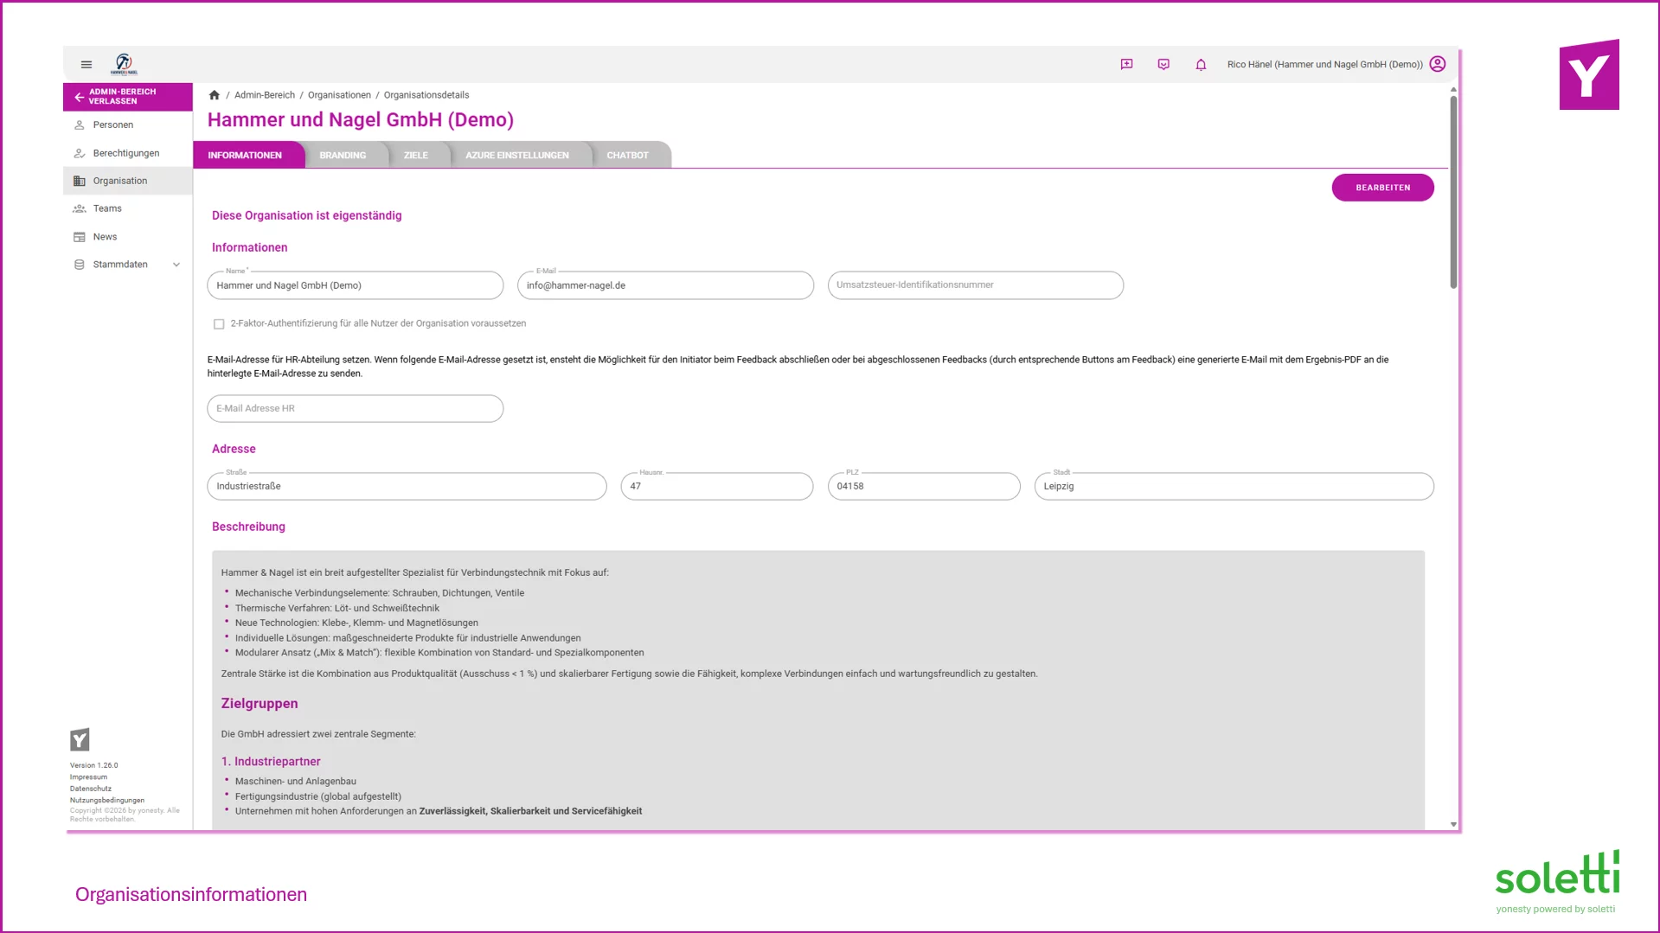Click the Hausnr. input field

[717, 486]
